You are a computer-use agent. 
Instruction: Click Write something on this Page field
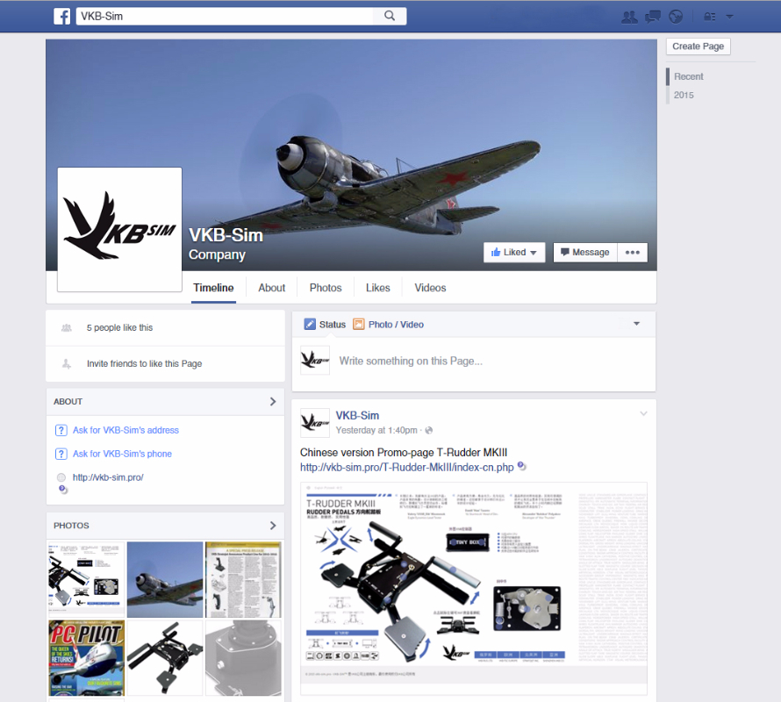(411, 361)
